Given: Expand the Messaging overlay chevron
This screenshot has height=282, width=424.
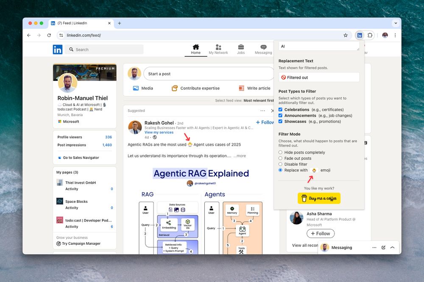Looking at the screenshot, I should click(392, 247).
